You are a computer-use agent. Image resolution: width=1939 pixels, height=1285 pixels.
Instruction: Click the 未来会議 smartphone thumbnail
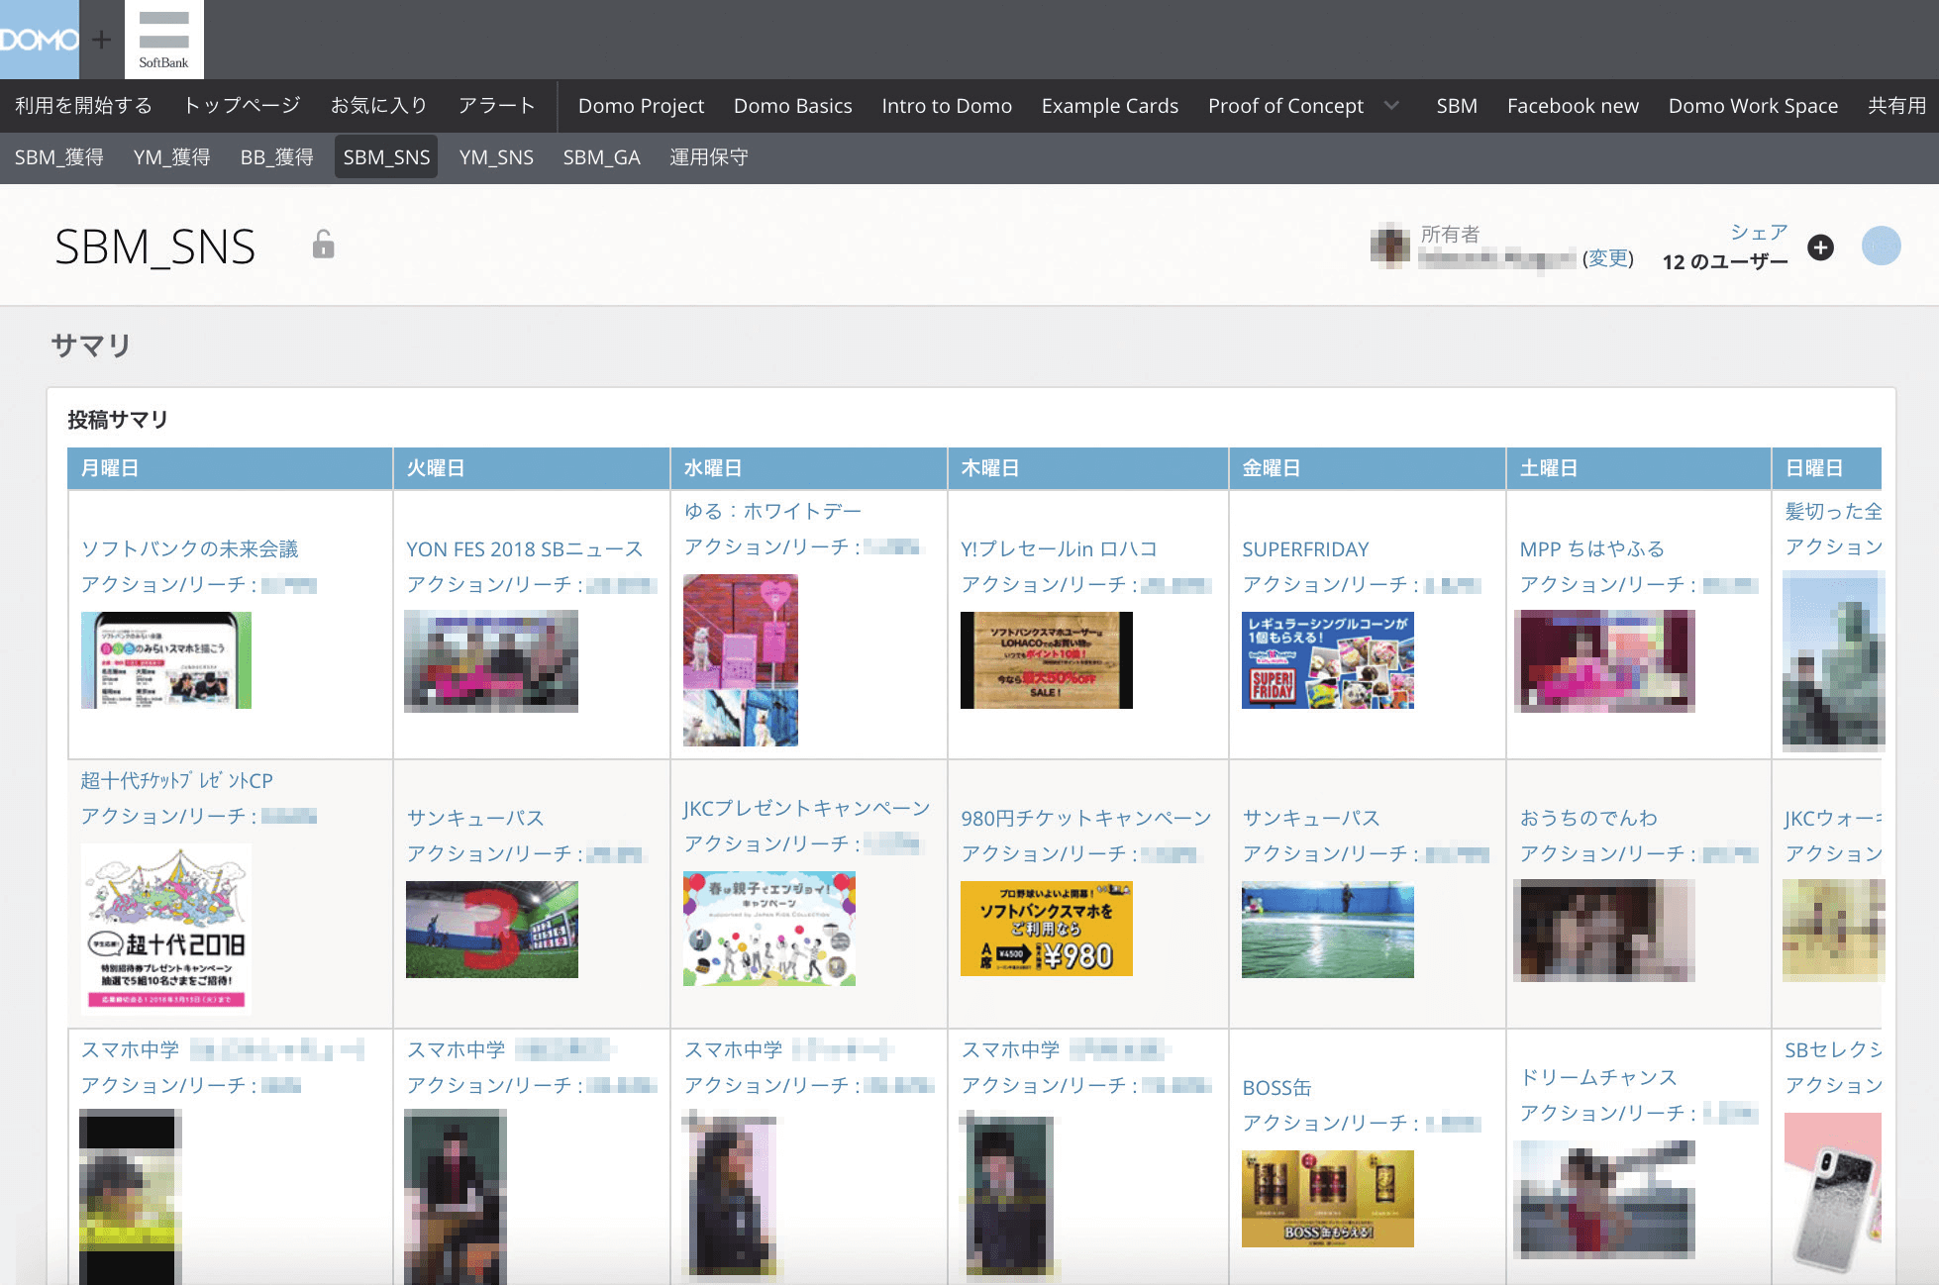pyautogui.click(x=166, y=660)
